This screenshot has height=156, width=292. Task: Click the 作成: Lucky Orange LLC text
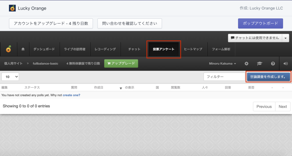[261, 8]
